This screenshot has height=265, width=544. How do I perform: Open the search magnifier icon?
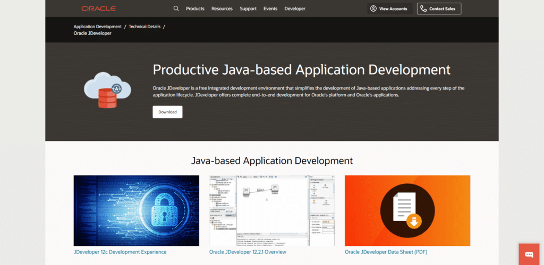pyautogui.click(x=176, y=8)
